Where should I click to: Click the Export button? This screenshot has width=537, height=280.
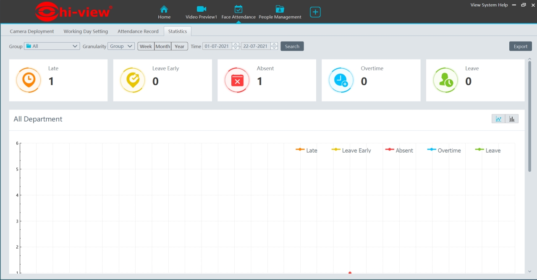520,47
